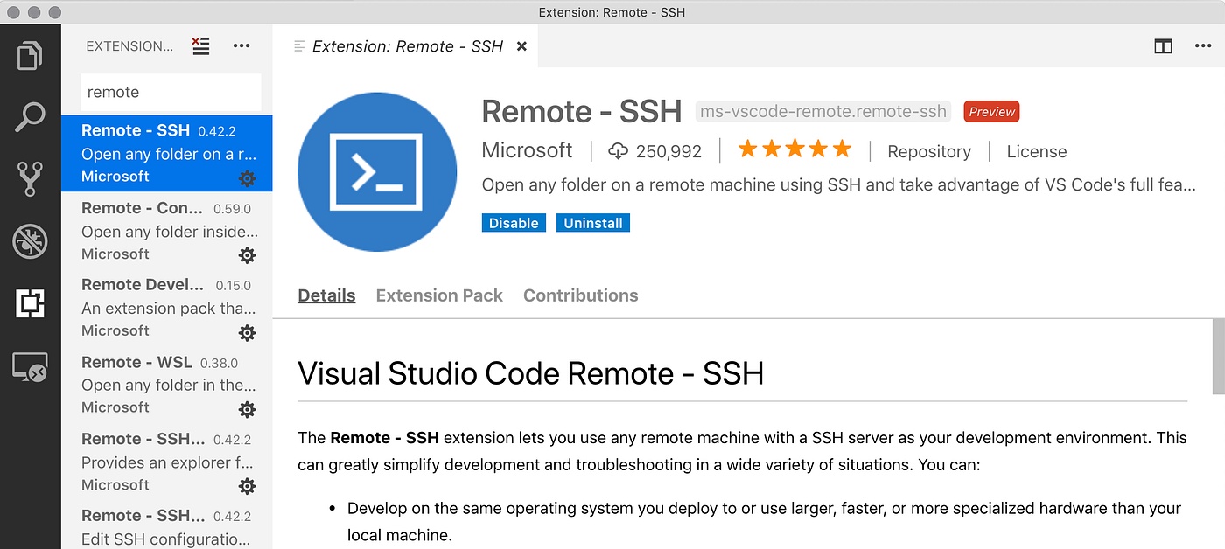
Task: Open the Remote Explorer view icon
Action: tap(30, 367)
